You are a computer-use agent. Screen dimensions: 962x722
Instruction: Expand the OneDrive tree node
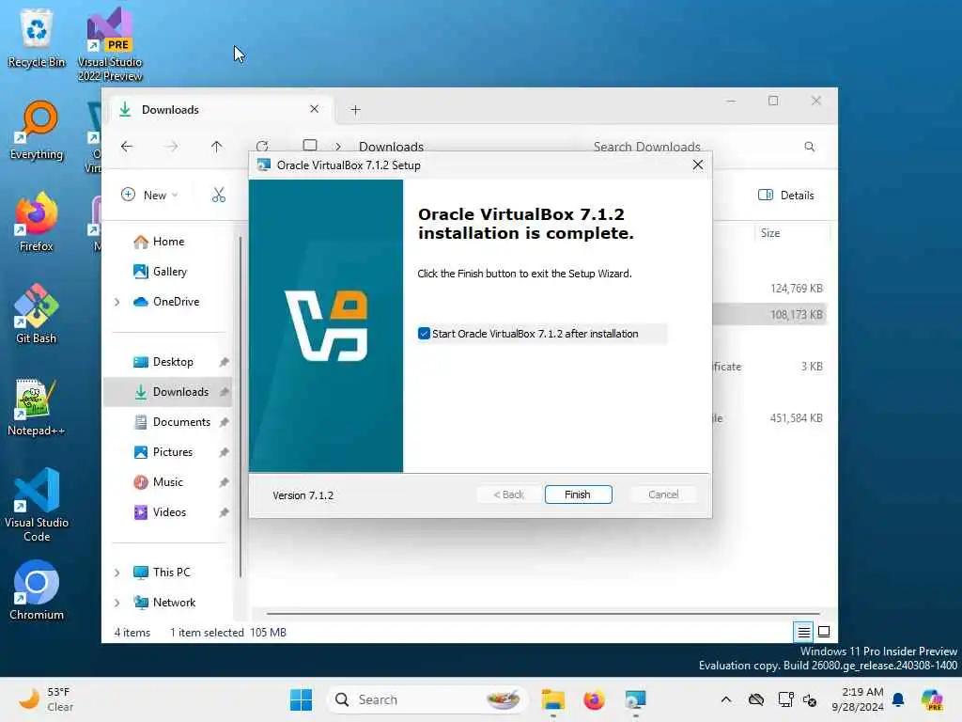[117, 302]
